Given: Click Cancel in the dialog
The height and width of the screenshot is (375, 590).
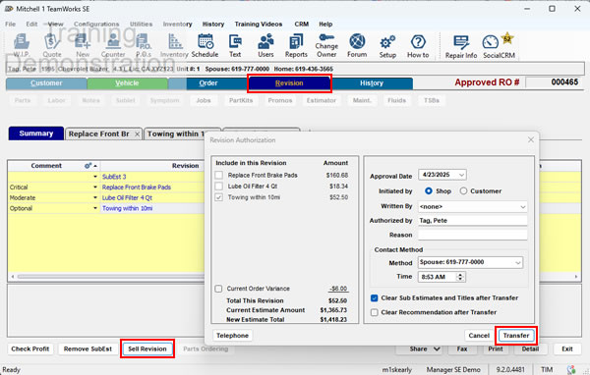Looking at the screenshot, I should 479,336.
